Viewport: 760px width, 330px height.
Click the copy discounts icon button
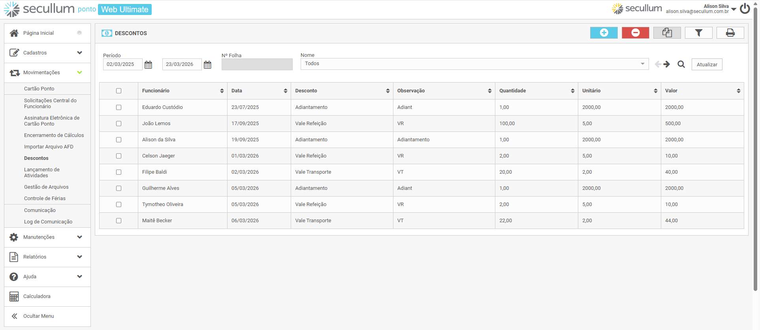tap(667, 33)
